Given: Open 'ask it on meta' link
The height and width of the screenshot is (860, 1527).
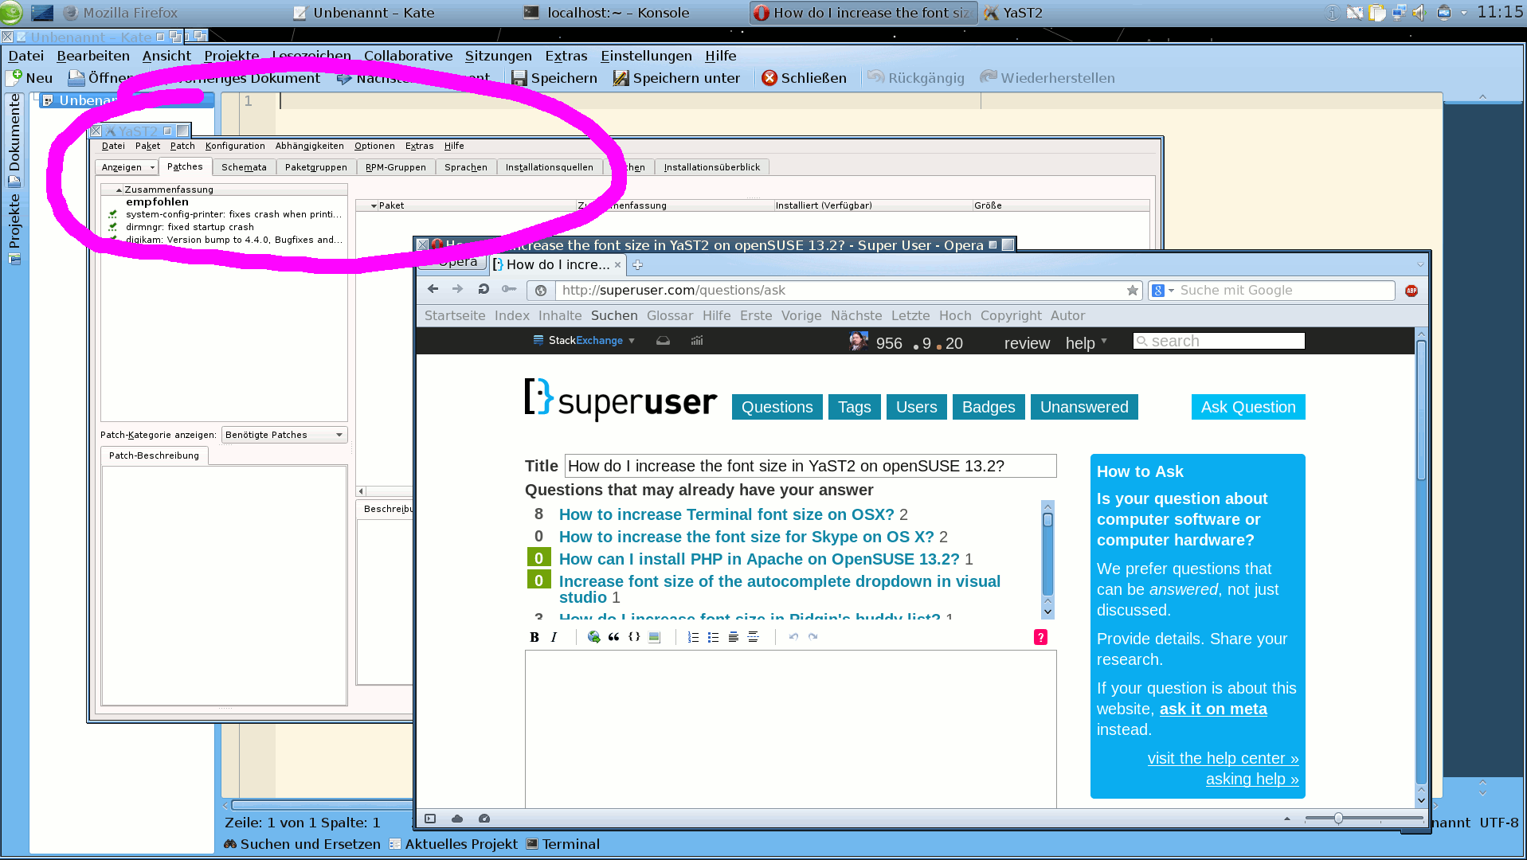Looking at the screenshot, I should coord(1213,709).
